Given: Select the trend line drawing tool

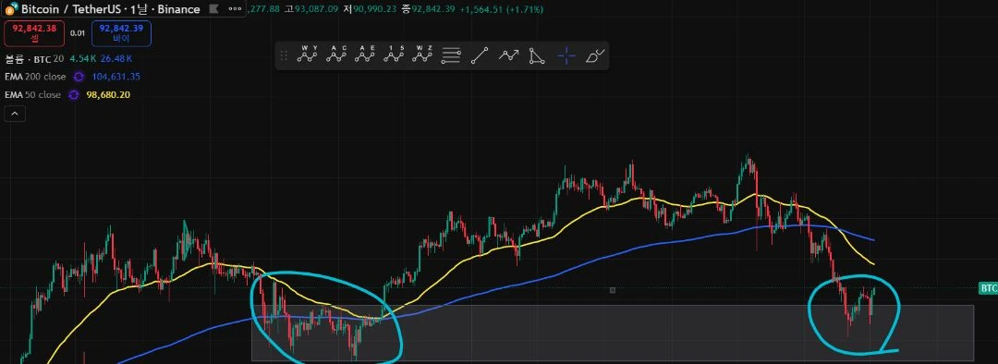Looking at the screenshot, I should coord(480,56).
